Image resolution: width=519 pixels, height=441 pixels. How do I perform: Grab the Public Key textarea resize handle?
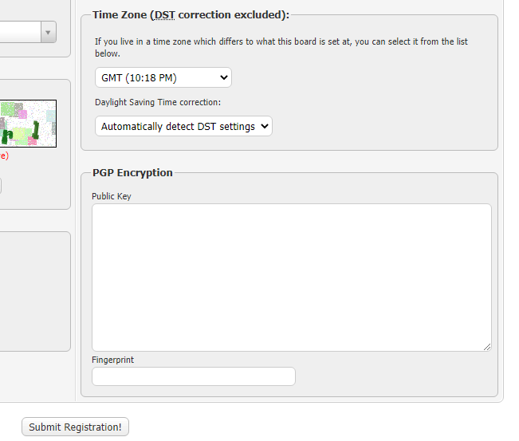click(486, 346)
